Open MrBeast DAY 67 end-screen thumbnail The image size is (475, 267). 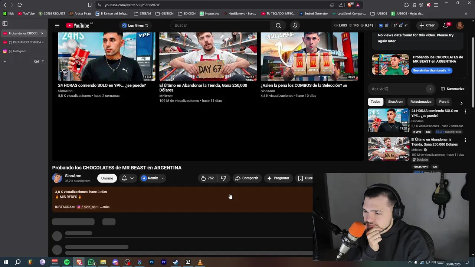(x=208, y=56)
